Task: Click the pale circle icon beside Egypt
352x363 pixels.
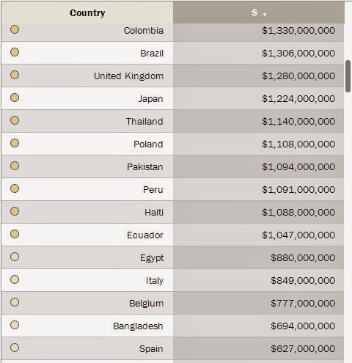Action: tap(15, 257)
